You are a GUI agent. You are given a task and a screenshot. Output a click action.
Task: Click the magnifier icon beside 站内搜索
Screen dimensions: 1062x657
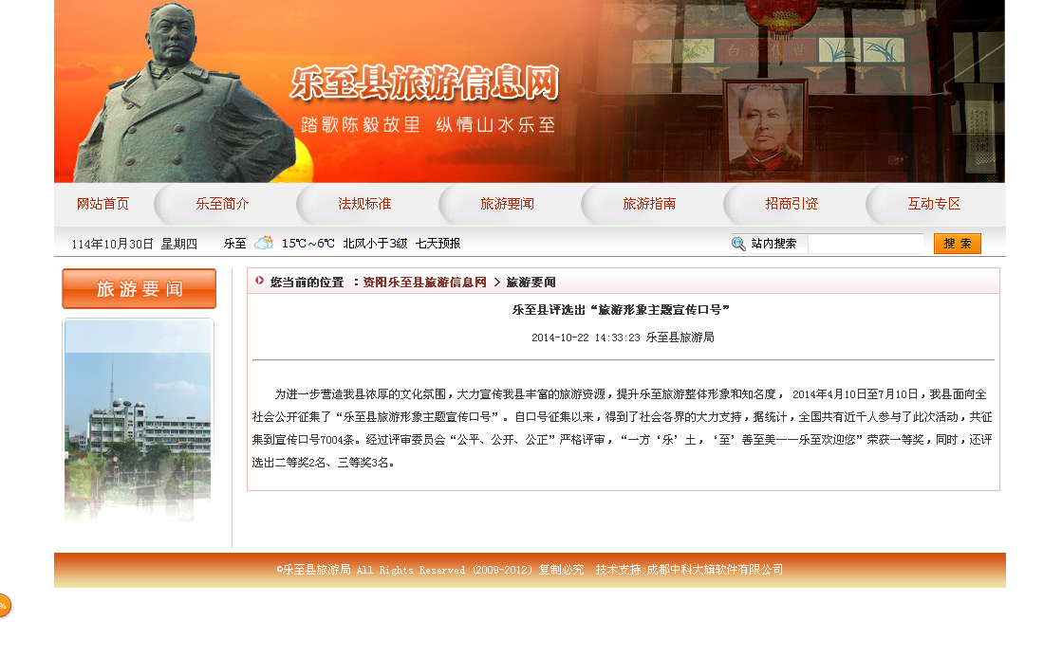pyautogui.click(x=738, y=244)
